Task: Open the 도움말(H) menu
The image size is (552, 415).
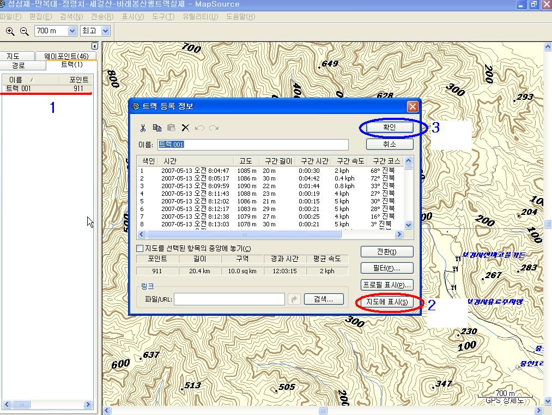Action: [x=240, y=16]
